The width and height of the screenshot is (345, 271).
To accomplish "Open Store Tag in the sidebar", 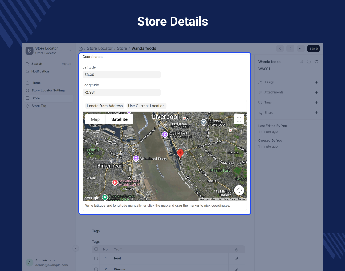I will pos(49,106).
